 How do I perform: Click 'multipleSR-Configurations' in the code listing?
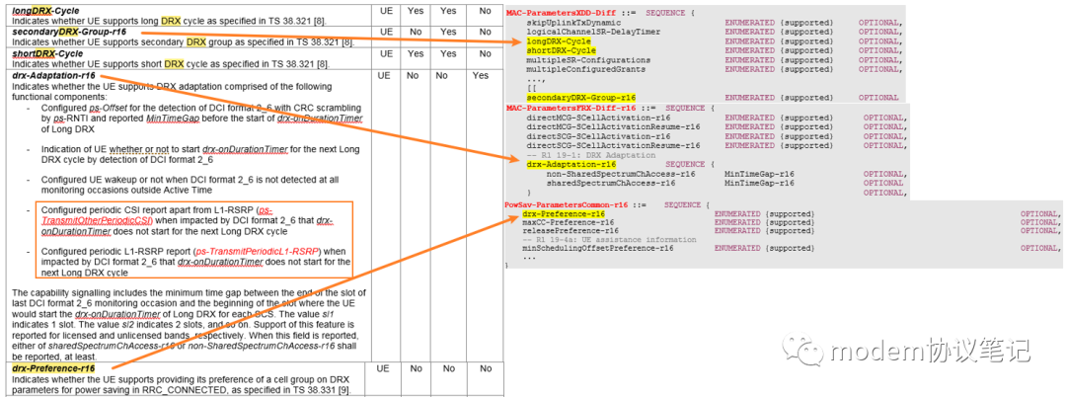pos(588,60)
